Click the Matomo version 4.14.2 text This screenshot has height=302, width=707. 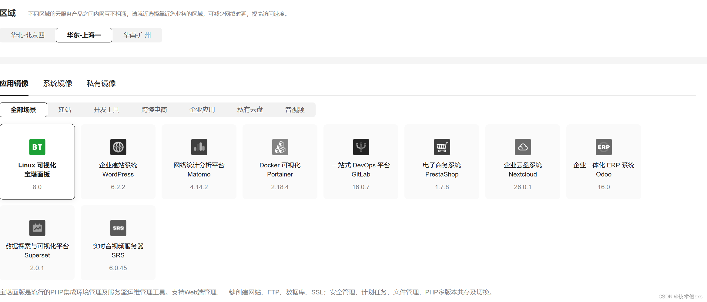pos(199,187)
